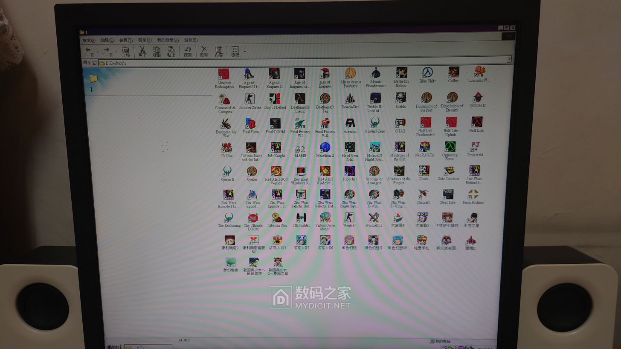Click the folder icon in the left pane
Viewport: 621px width, 349px height.
click(93, 78)
